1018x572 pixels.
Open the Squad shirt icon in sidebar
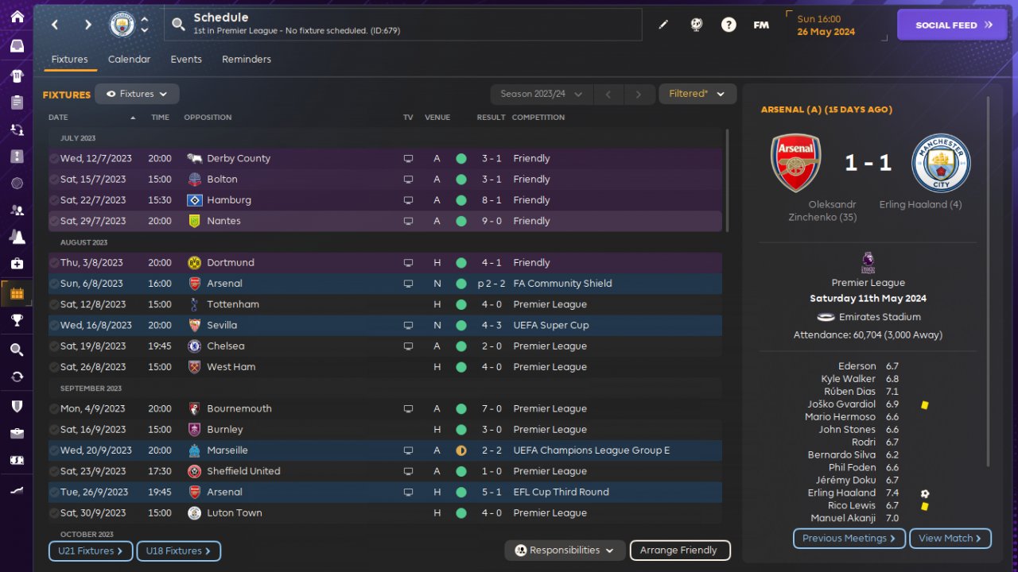click(17, 76)
